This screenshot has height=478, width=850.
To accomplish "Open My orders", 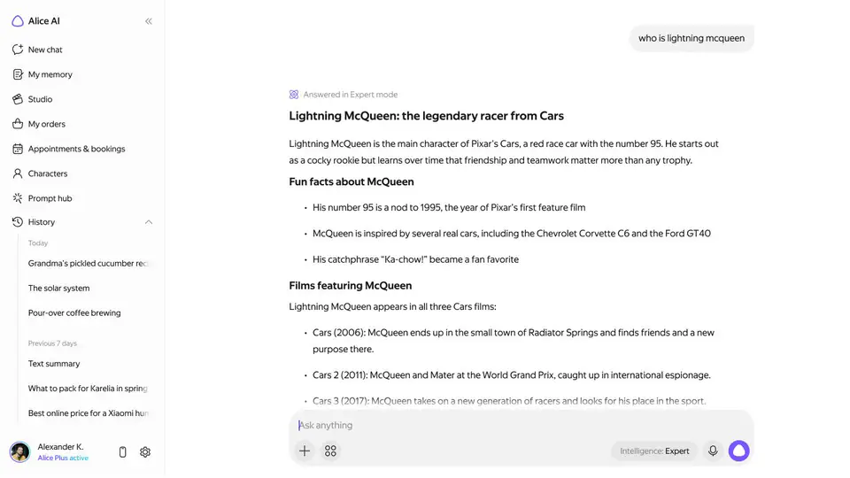I will pyautogui.click(x=47, y=124).
